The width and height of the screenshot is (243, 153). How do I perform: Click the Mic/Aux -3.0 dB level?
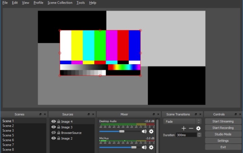point(150,138)
